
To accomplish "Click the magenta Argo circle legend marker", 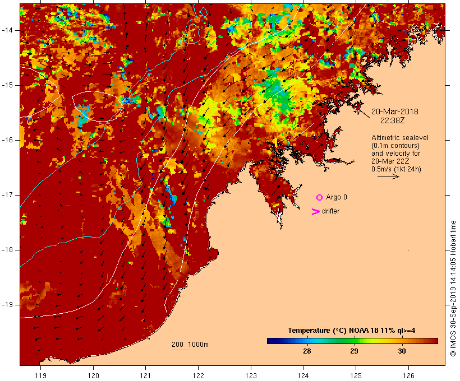I will [319, 197].
